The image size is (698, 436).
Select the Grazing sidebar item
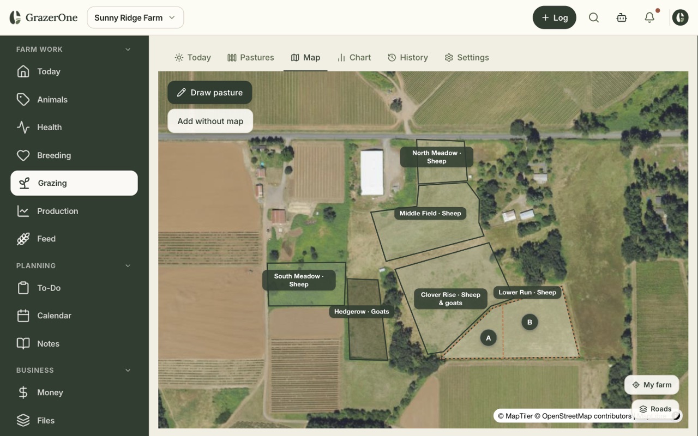(74, 183)
